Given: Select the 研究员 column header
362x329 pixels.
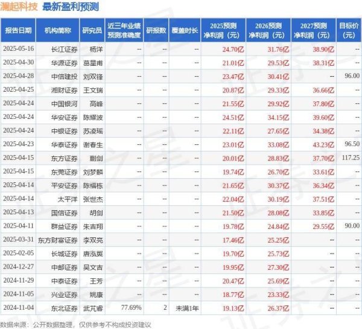Looking at the screenshot, I should (x=92, y=31).
